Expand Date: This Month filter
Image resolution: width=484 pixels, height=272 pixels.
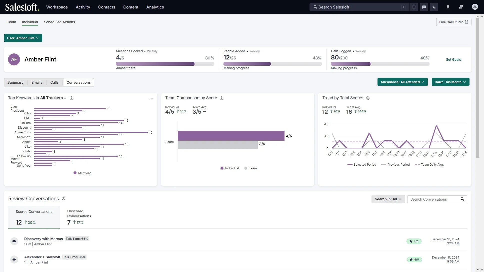[x=450, y=82]
